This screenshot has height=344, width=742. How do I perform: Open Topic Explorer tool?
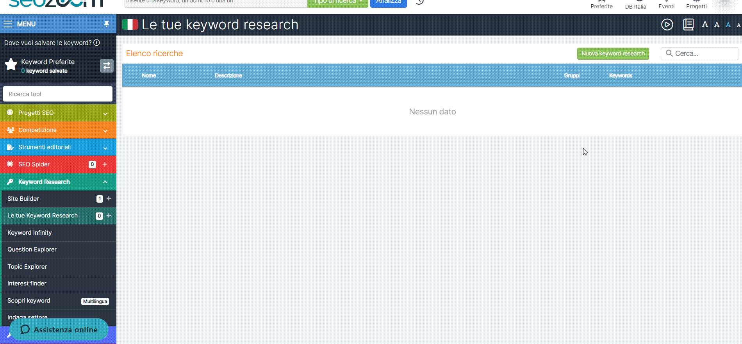pyautogui.click(x=27, y=267)
